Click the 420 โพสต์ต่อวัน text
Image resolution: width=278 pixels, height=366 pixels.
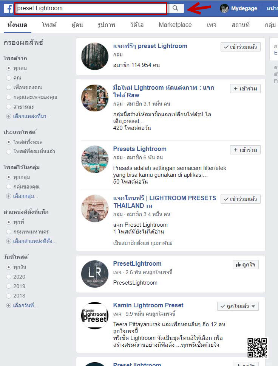(x=132, y=128)
